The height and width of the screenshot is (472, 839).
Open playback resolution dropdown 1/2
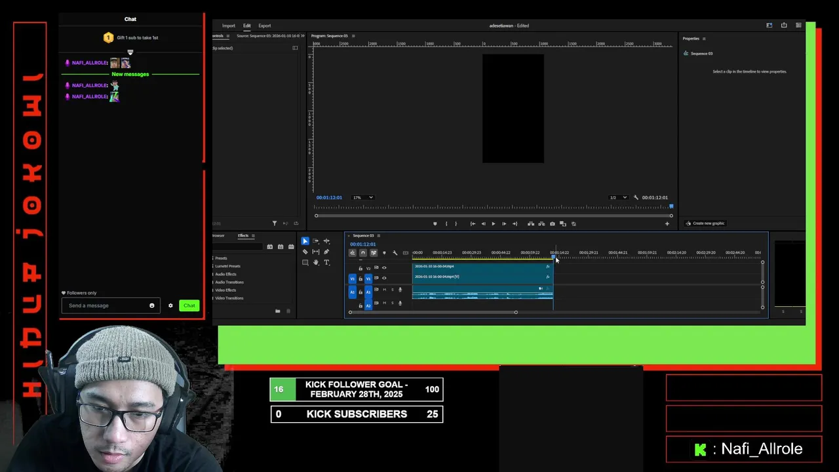point(617,197)
